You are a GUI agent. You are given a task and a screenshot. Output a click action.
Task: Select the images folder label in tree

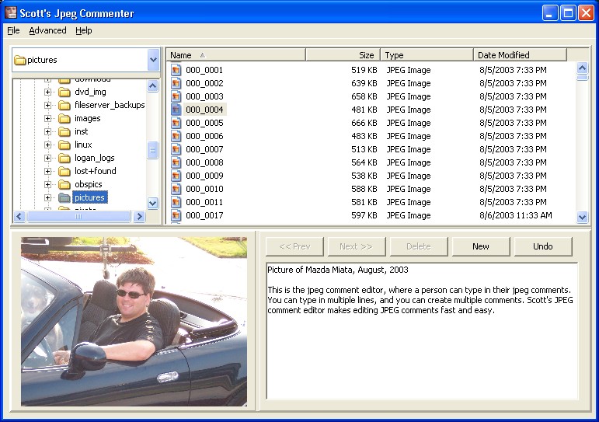(x=88, y=118)
